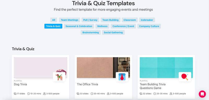Viewport: 209px width, 100px height.
Task: Click the clock icon beside 10-20 mins
Action: pyautogui.click(x=28, y=94)
